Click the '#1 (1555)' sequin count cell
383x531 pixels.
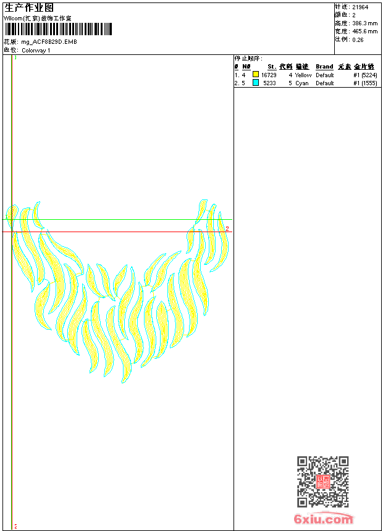[x=365, y=83]
